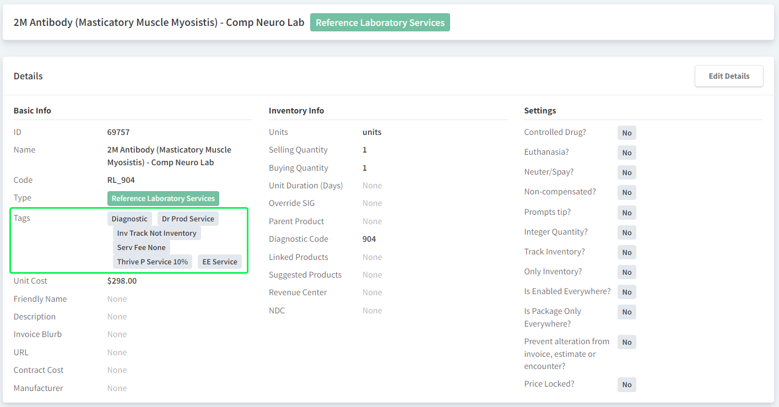This screenshot has height=407, width=779.
Task: Click the Unit Cost value $298.00
Action: click(x=122, y=281)
